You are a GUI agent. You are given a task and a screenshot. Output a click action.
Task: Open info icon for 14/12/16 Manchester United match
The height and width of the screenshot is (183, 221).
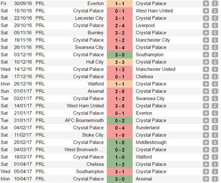click(x=215, y=69)
